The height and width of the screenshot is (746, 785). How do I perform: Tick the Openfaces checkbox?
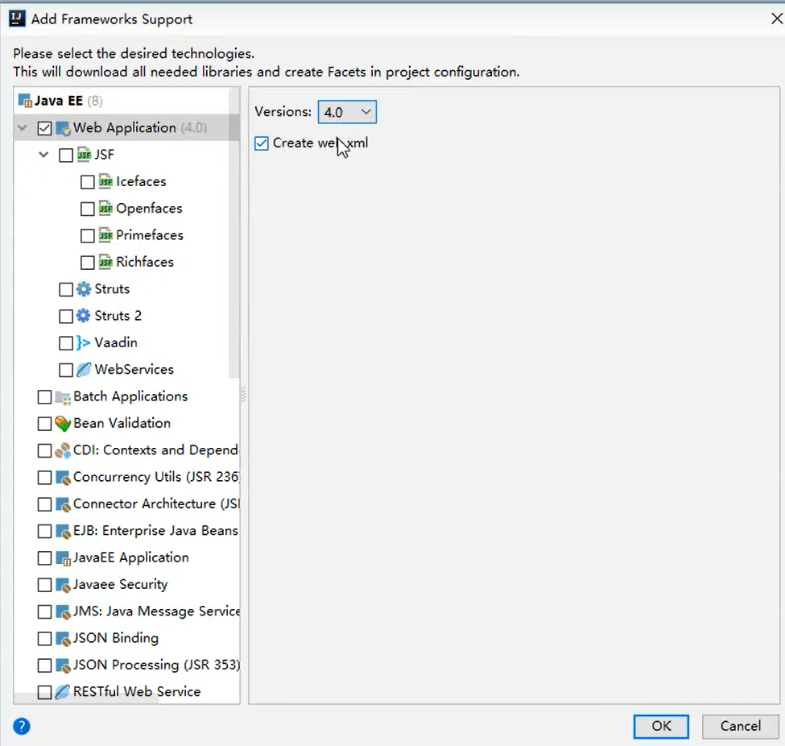tap(88, 209)
